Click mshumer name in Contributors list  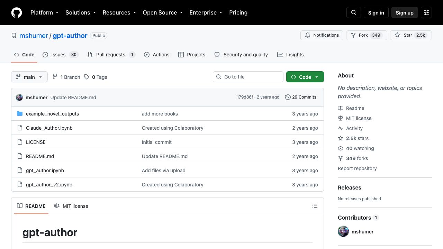[x=362, y=232]
